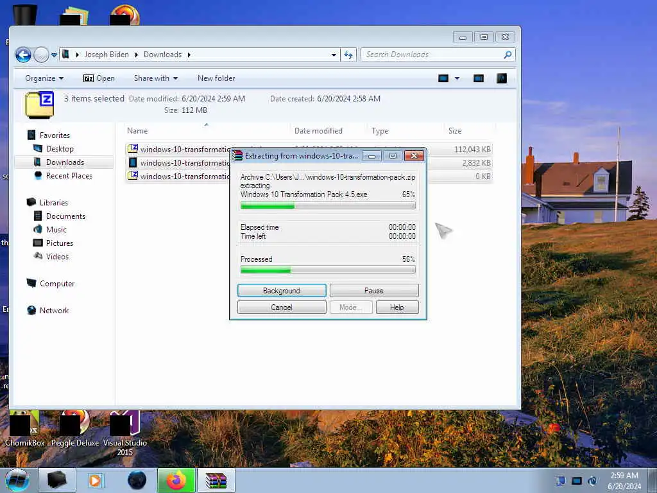The width and height of the screenshot is (657, 493).
Task: Sort by Type column header
Action: tap(380, 131)
